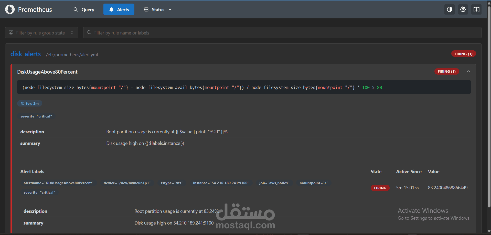Click the clock icon in 'for: 2m' badge

click(x=23, y=103)
